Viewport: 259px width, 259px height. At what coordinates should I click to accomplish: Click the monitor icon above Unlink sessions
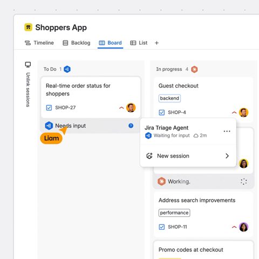coord(28,65)
